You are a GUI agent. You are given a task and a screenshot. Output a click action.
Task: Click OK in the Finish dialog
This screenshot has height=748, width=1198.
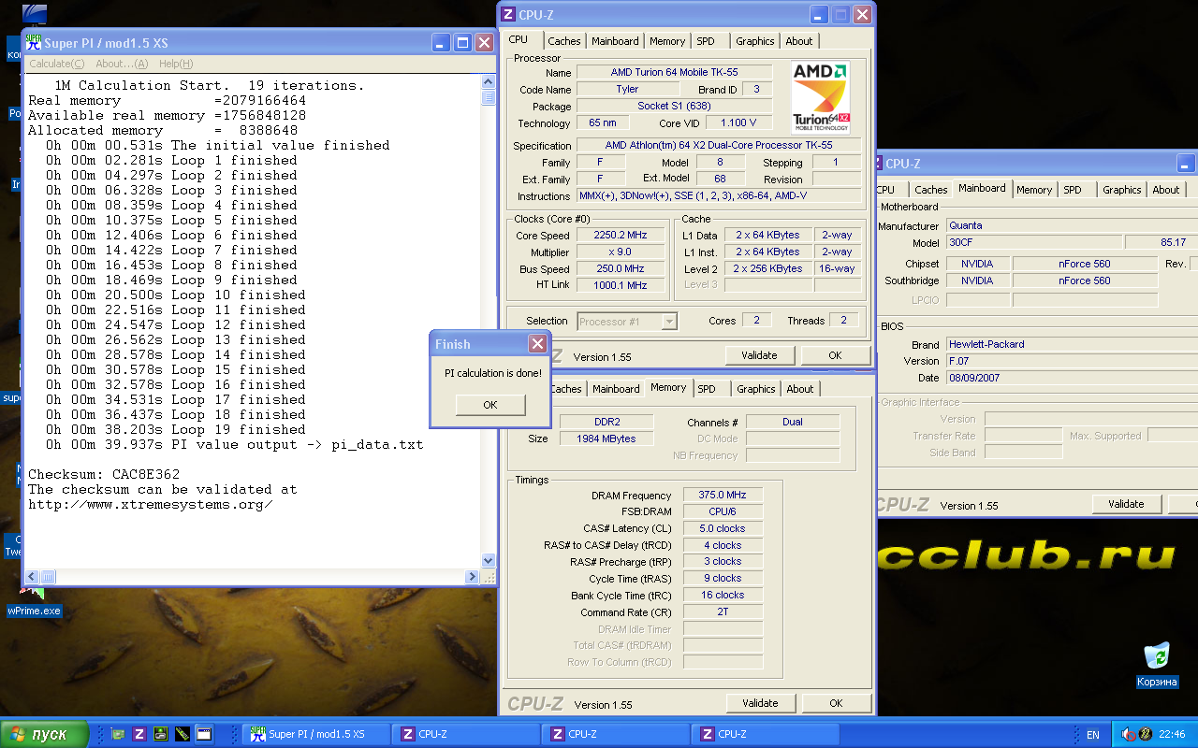(489, 405)
